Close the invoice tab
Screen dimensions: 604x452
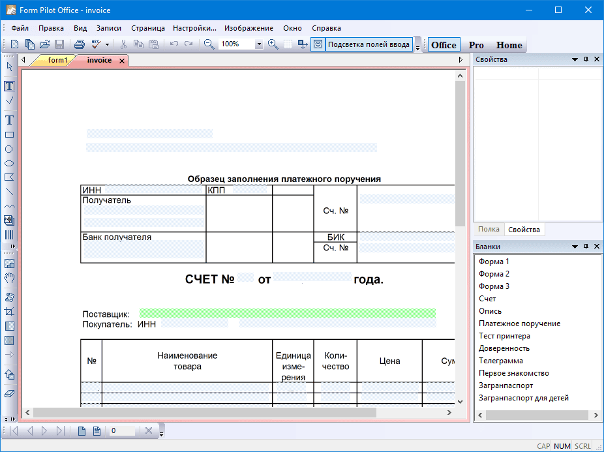(122, 61)
